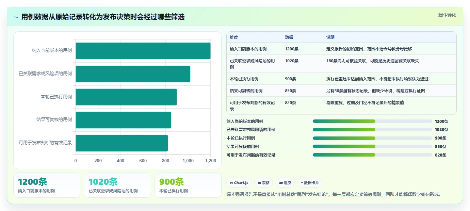
Task: Click the description starting 剔除重复、过期
Action: click(365, 103)
